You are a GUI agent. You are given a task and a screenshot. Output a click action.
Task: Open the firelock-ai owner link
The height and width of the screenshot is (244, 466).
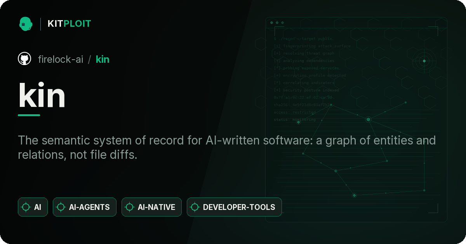tap(61, 59)
